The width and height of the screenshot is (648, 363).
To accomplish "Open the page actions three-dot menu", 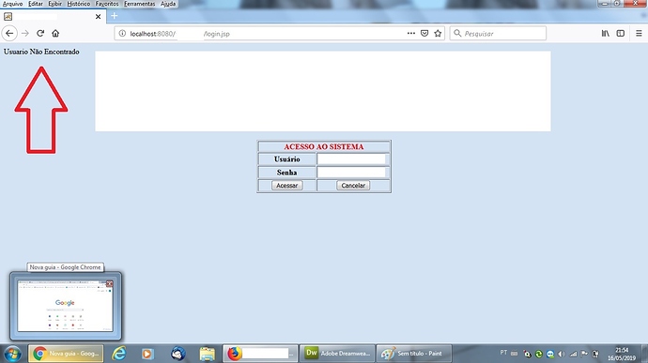I will pyautogui.click(x=410, y=34).
